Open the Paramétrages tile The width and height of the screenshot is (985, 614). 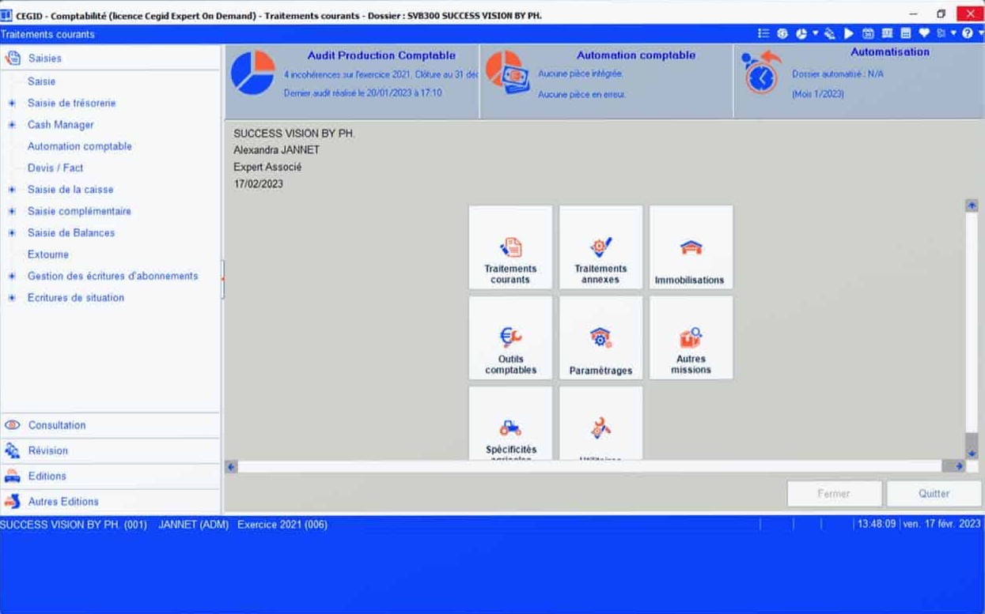click(x=600, y=337)
